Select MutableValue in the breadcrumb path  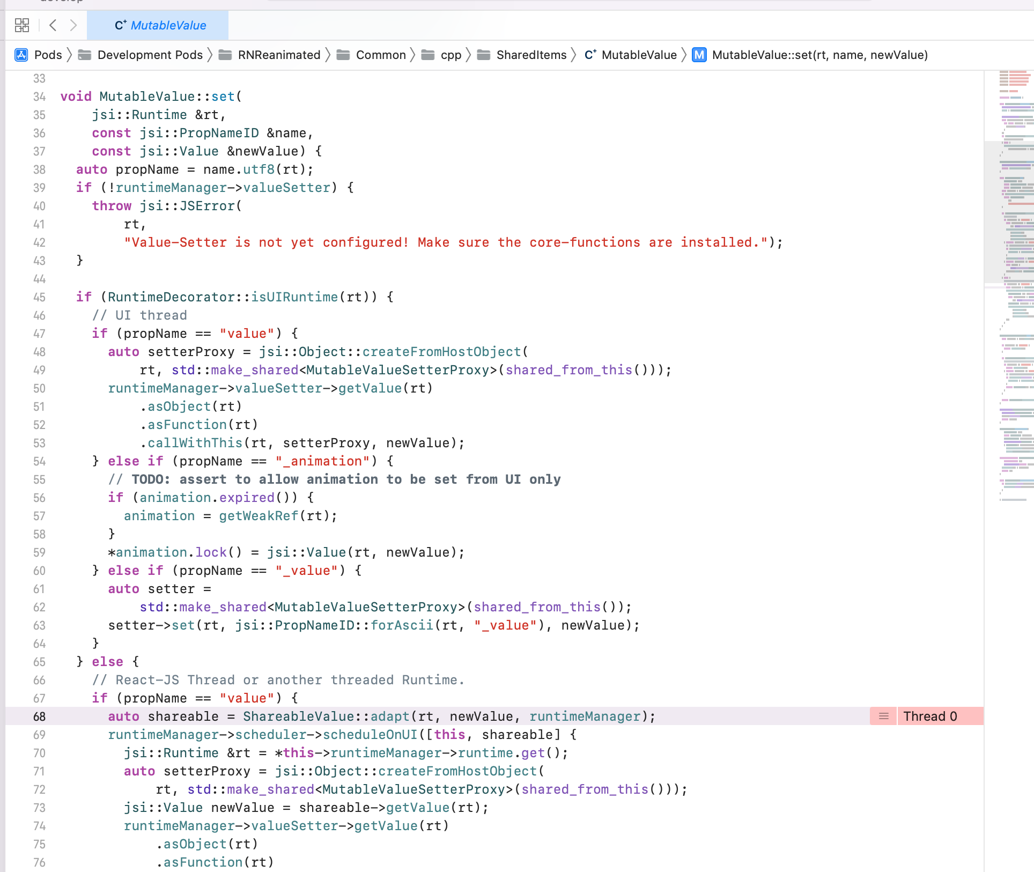tap(639, 55)
